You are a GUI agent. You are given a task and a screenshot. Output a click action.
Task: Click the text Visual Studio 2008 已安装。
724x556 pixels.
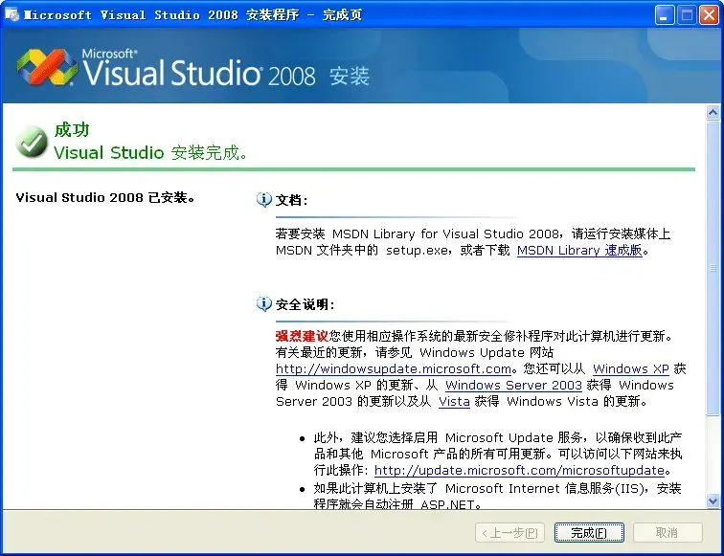tap(105, 198)
